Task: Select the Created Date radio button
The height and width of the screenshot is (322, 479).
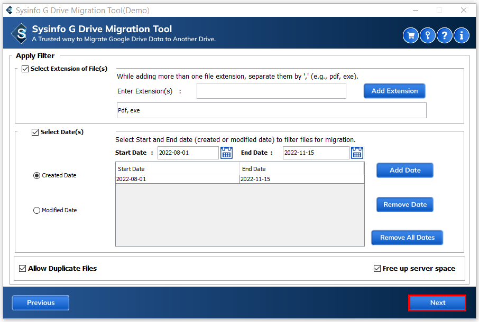Action: coord(36,175)
